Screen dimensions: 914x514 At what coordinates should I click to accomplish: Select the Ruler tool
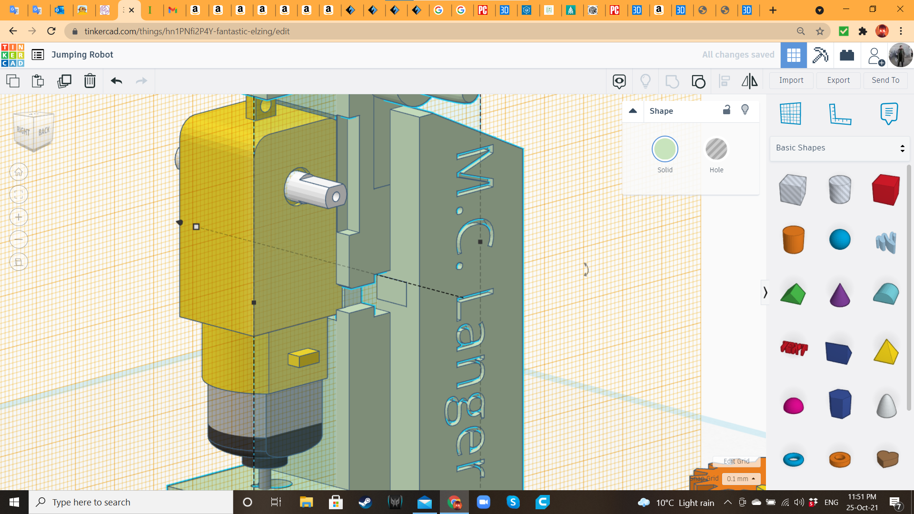[x=840, y=114]
